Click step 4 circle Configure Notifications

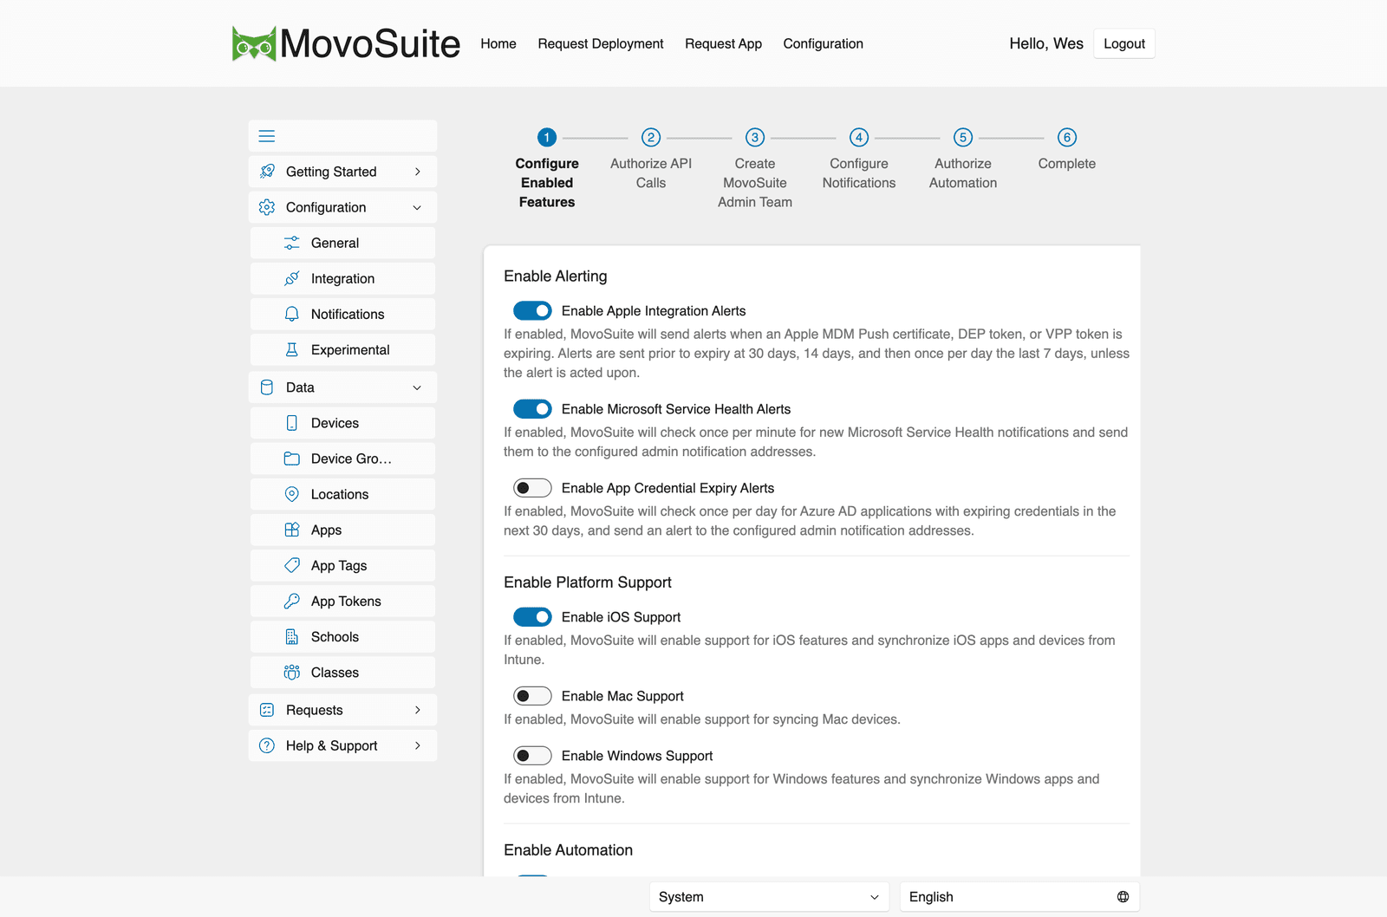point(859,138)
